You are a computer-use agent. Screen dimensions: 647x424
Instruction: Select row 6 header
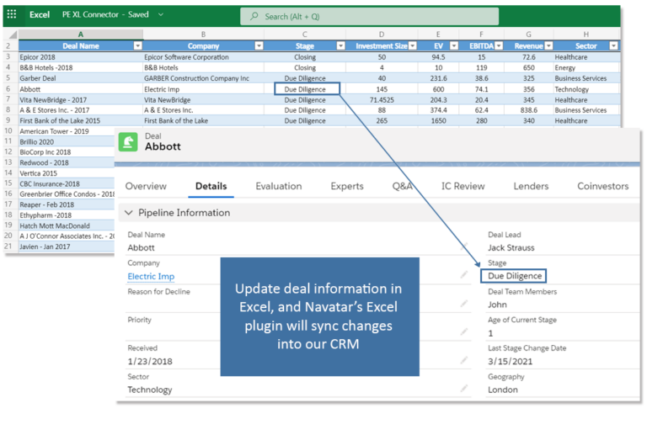point(8,88)
